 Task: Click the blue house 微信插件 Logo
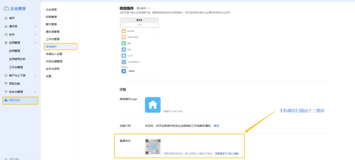pos(153,105)
